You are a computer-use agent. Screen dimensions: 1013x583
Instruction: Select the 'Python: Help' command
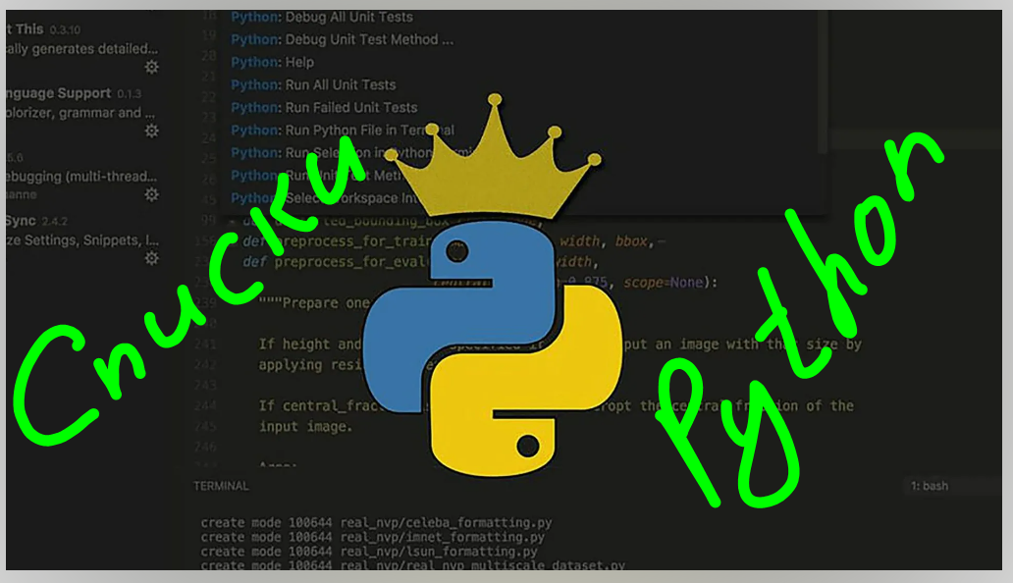coord(272,62)
